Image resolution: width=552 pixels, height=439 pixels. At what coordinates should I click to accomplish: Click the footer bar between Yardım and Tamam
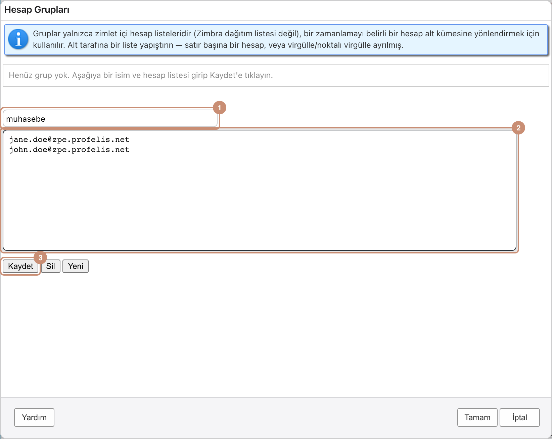coord(255,417)
